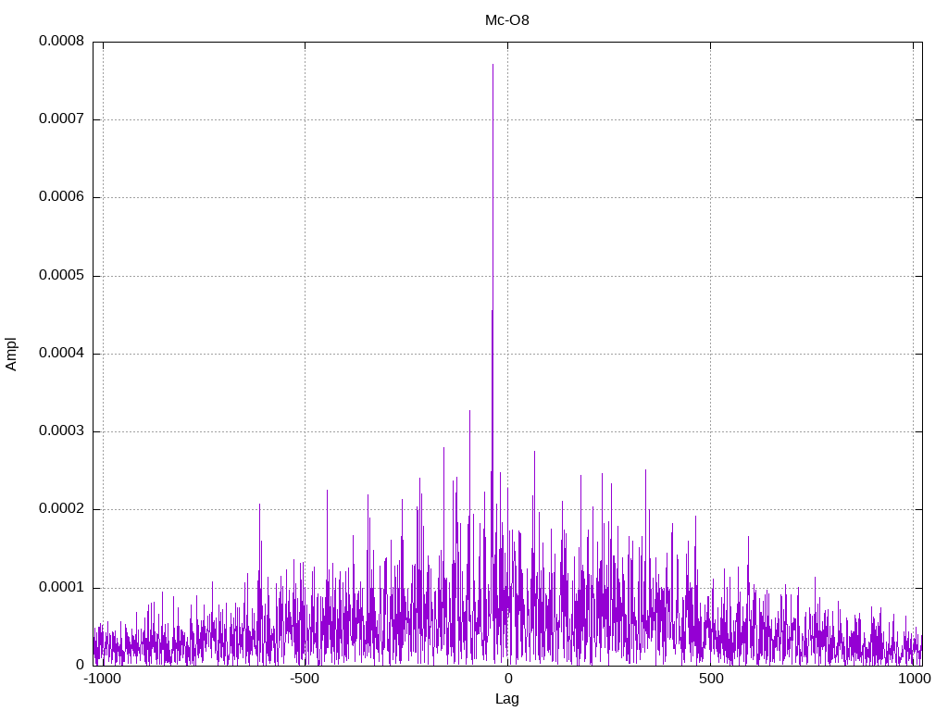Screen dimensions: 948x711
Task: Click the isolated spike near lag -600
Action: [260, 505]
